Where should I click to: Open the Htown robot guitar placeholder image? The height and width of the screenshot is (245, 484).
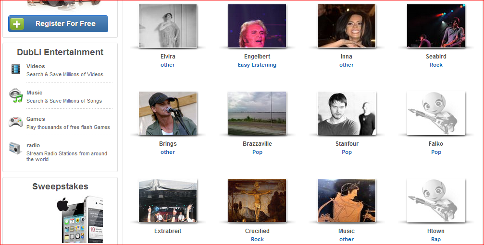(436, 200)
